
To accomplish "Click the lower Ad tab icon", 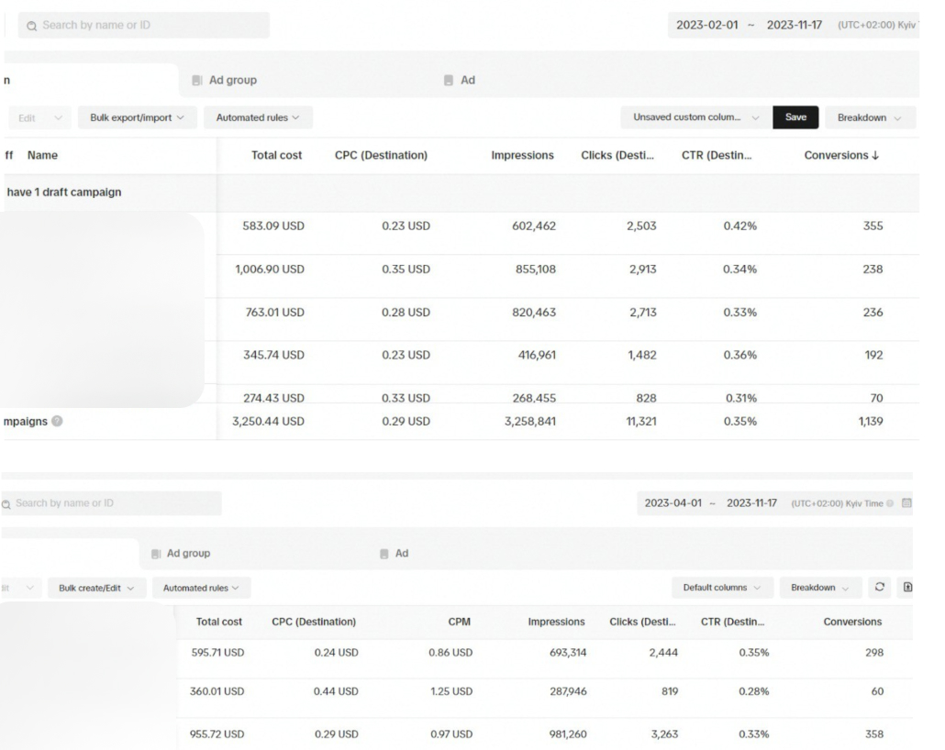I will coord(384,554).
